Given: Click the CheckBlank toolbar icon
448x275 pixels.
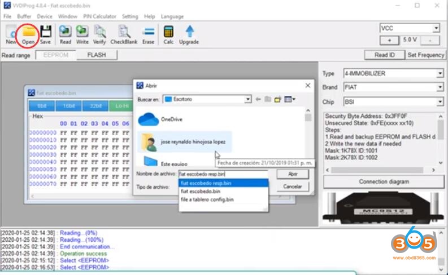Looking at the screenshot, I should point(124,34).
